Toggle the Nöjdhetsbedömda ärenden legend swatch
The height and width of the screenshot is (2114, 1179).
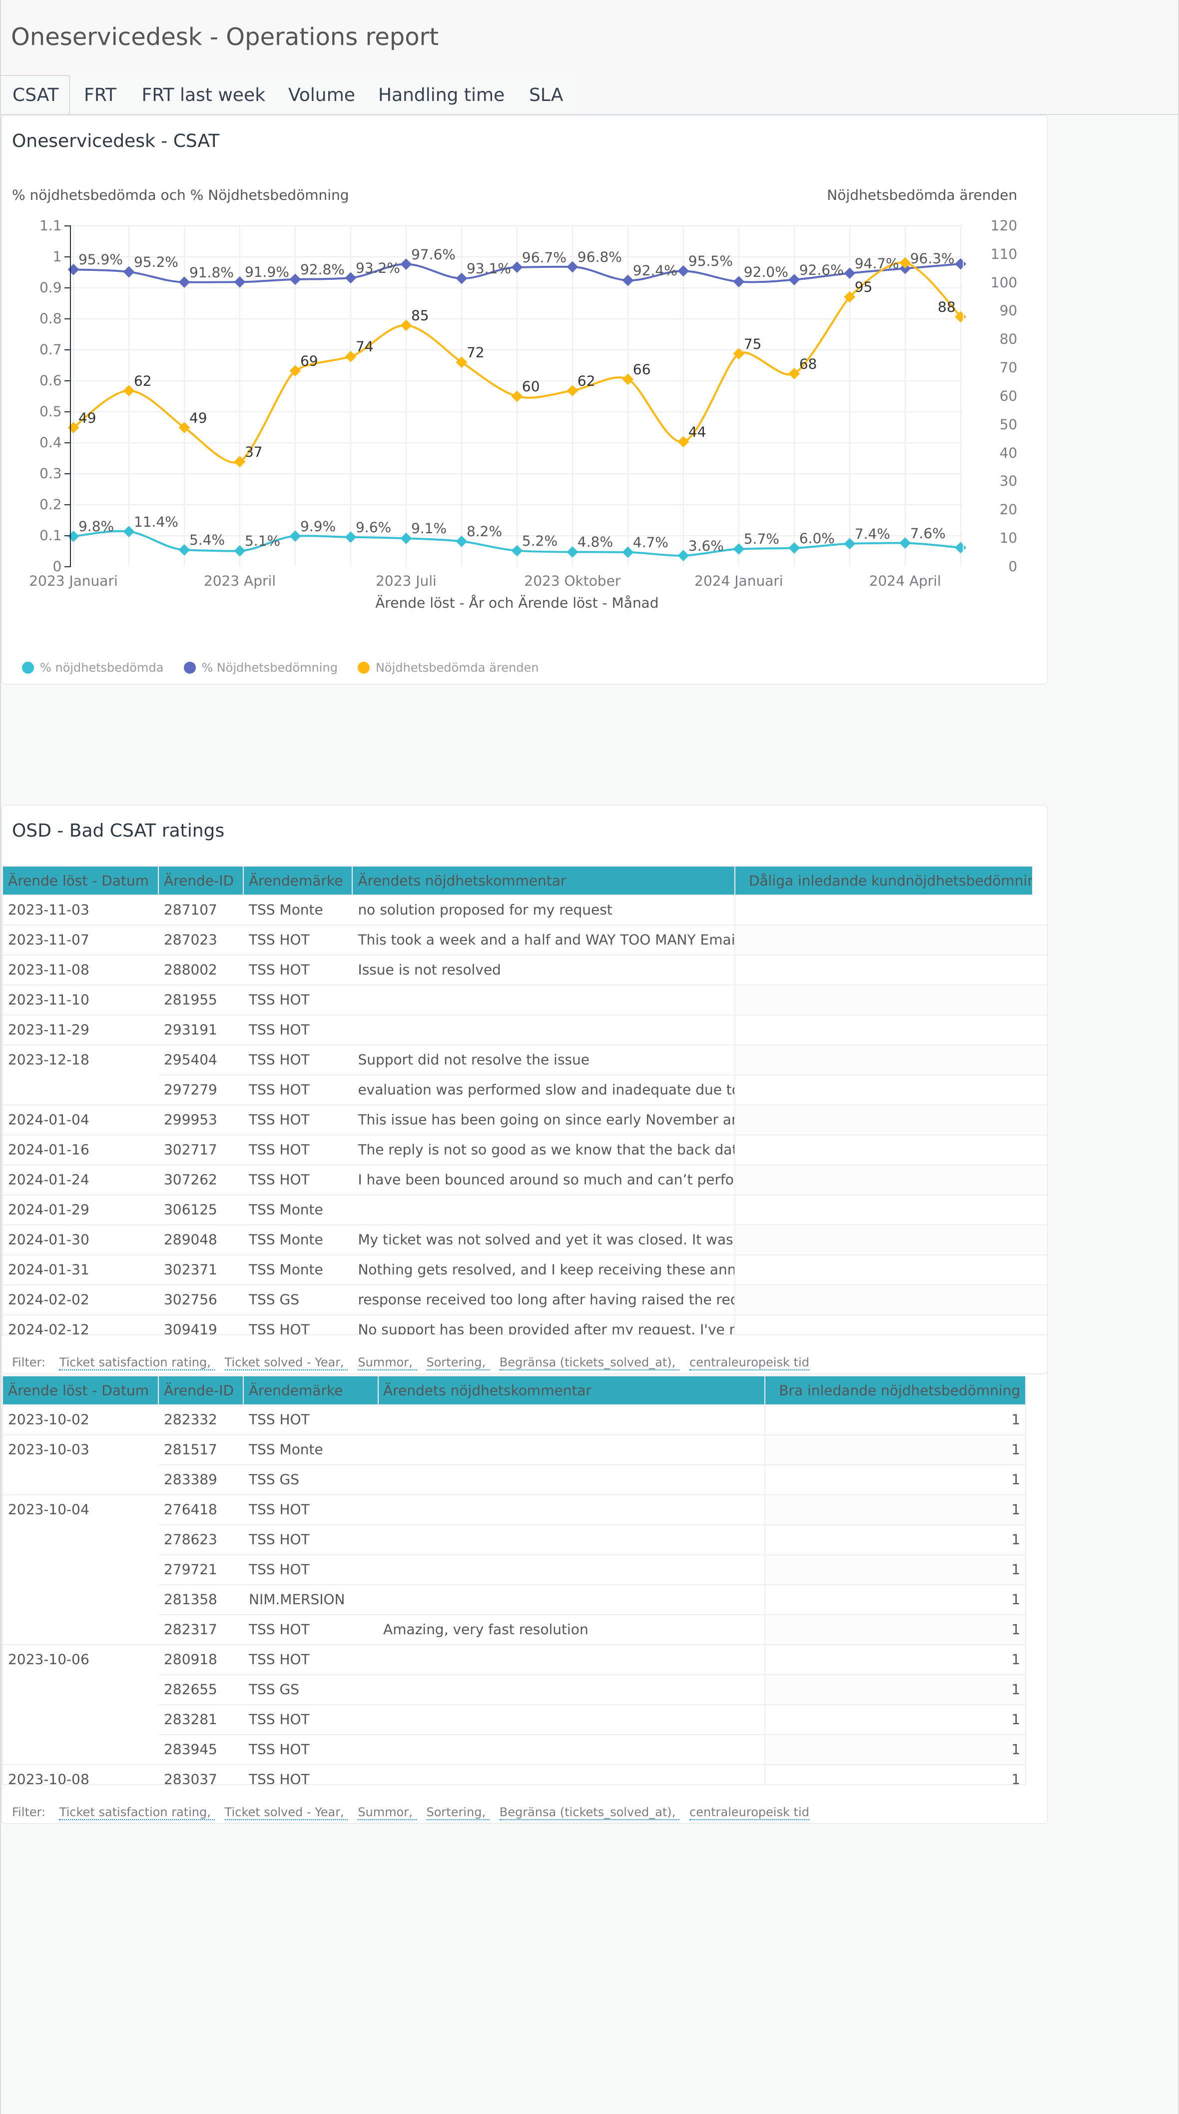click(x=364, y=667)
